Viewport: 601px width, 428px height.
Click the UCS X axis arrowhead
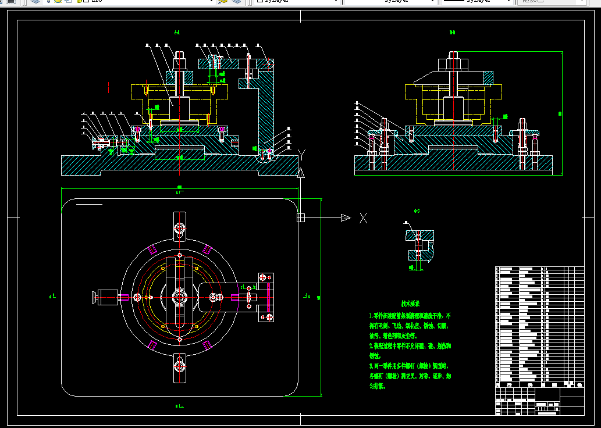(346, 217)
